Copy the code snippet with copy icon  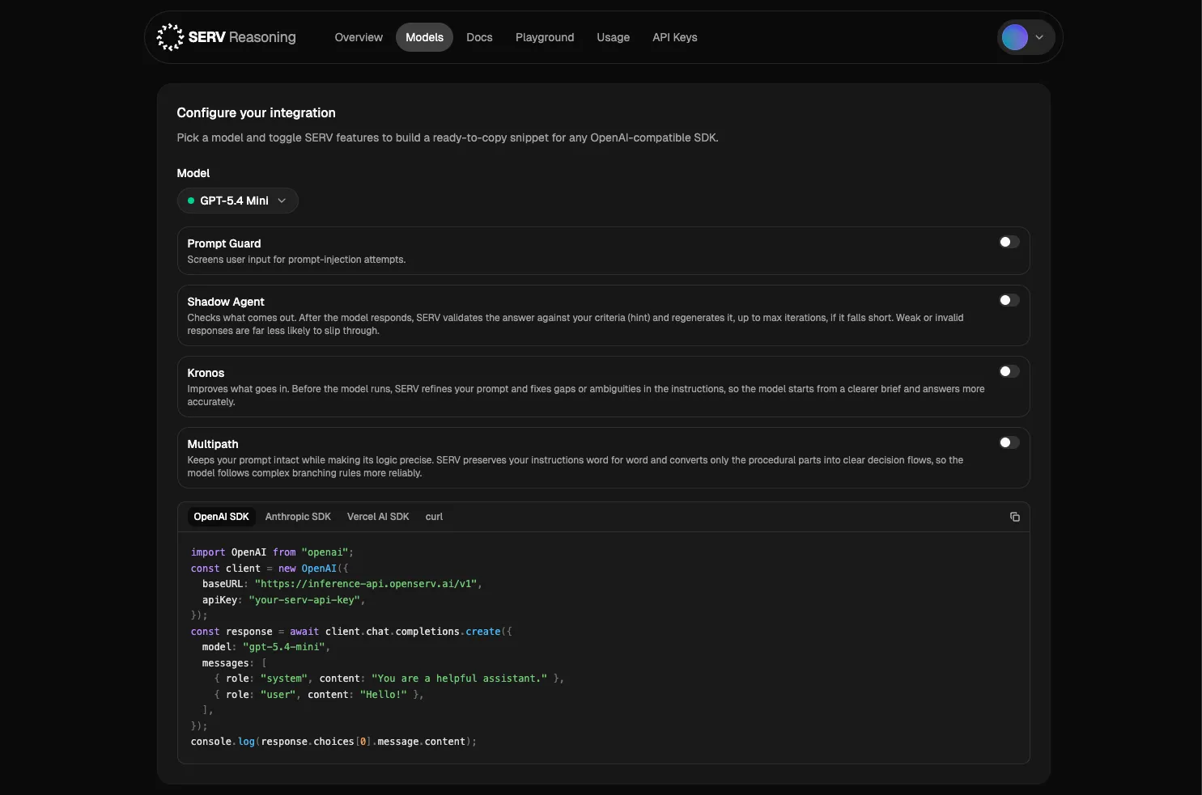coord(1015,517)
